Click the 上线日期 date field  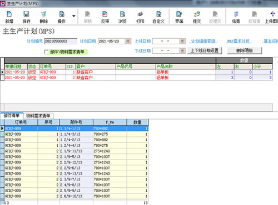(x=166, y=41)
